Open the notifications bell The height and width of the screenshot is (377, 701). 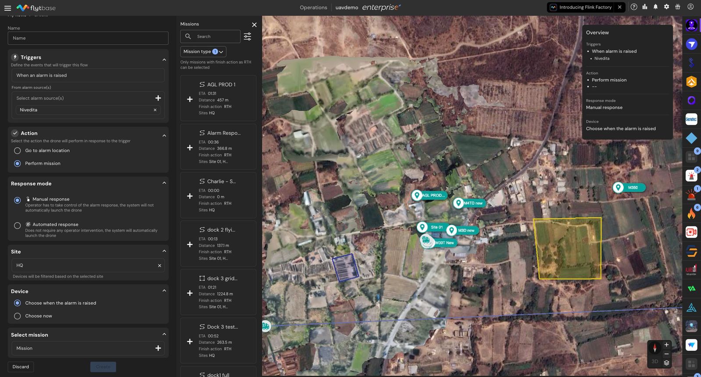tap(655, 7)
